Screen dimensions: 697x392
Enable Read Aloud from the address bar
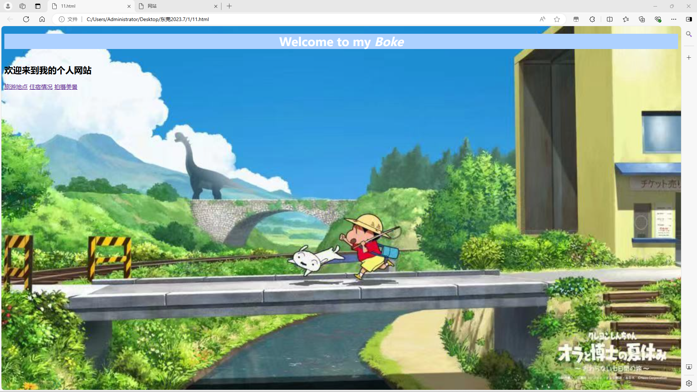coord(542,19)
